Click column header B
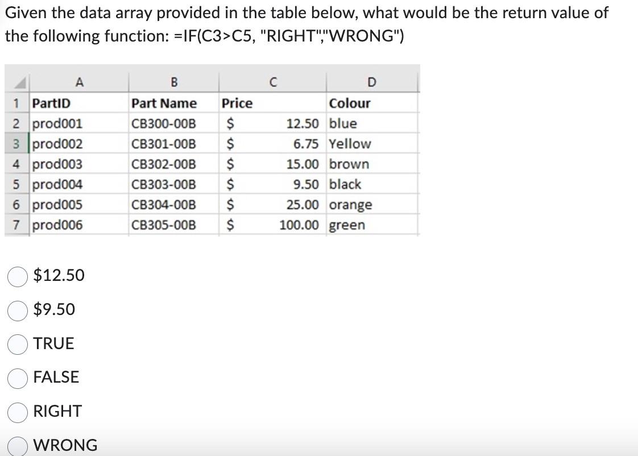The width and height of the screenshot is (638, 456). pos(174,81)
